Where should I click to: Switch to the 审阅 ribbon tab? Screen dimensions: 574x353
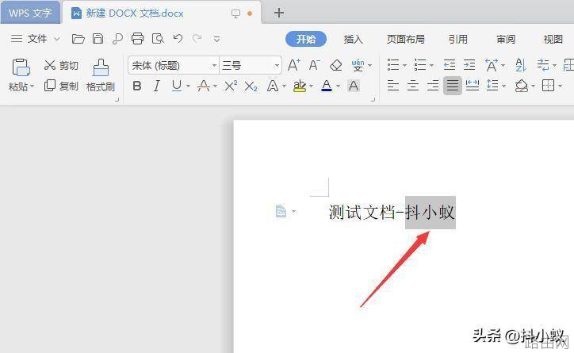(x=506, y=39)
